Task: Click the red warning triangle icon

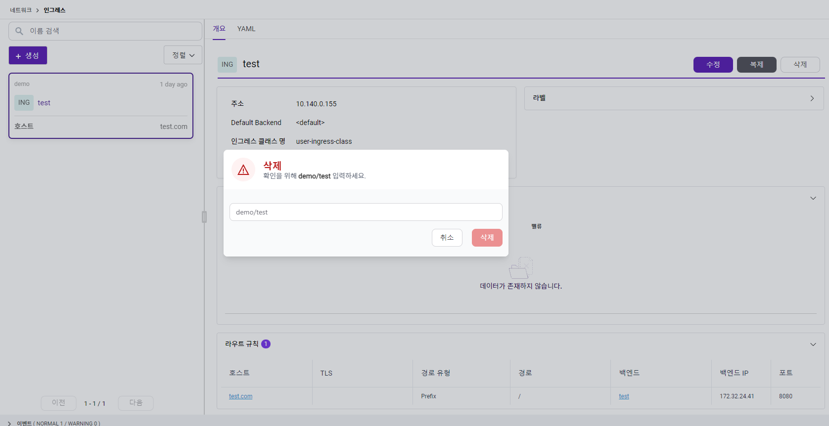Action: coord(243,170)
